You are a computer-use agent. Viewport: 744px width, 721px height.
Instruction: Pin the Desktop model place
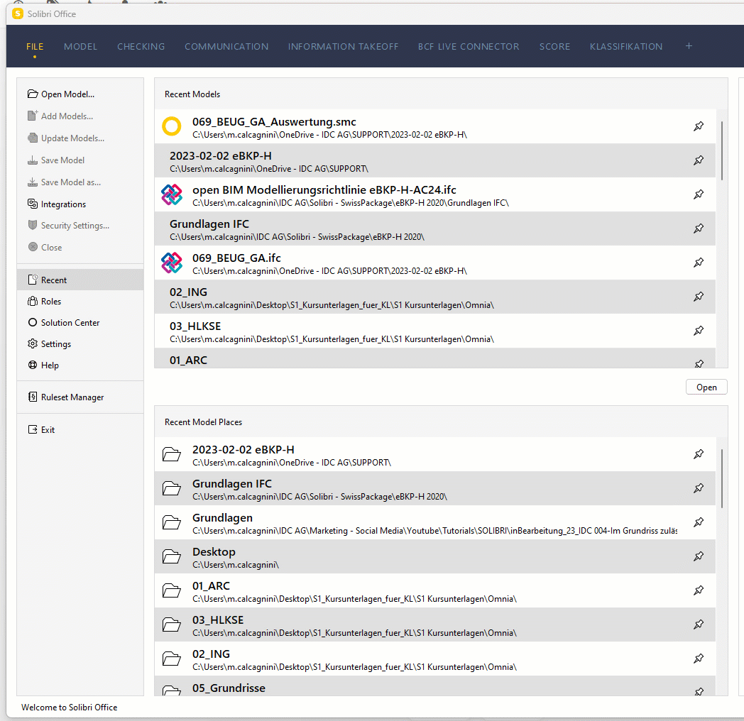pyautogui.click(x=699, y=556)
